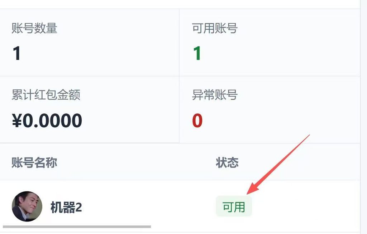Click the red arrow annotation
Image resolution: width=367 pixels, height=234 pixels.
click(x=278, y=165)
